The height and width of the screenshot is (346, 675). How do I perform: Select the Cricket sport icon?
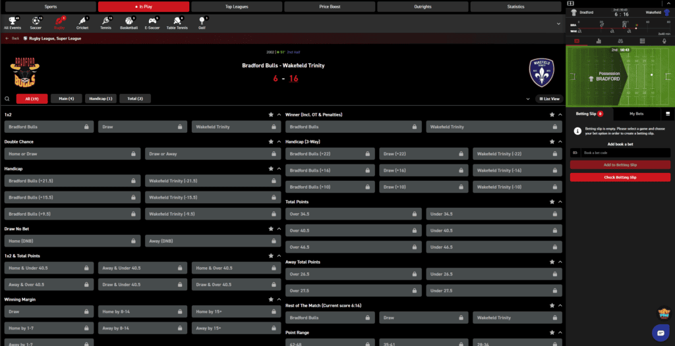click(x=82, y=20)
